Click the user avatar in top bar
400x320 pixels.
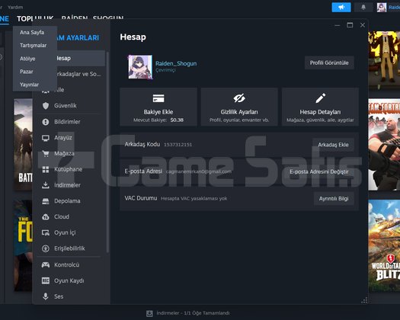[382, 7]
